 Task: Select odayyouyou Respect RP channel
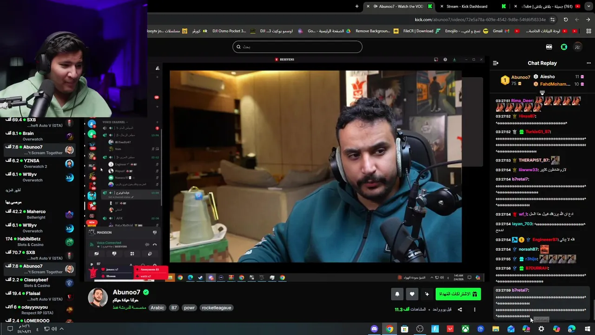(40, 310)
